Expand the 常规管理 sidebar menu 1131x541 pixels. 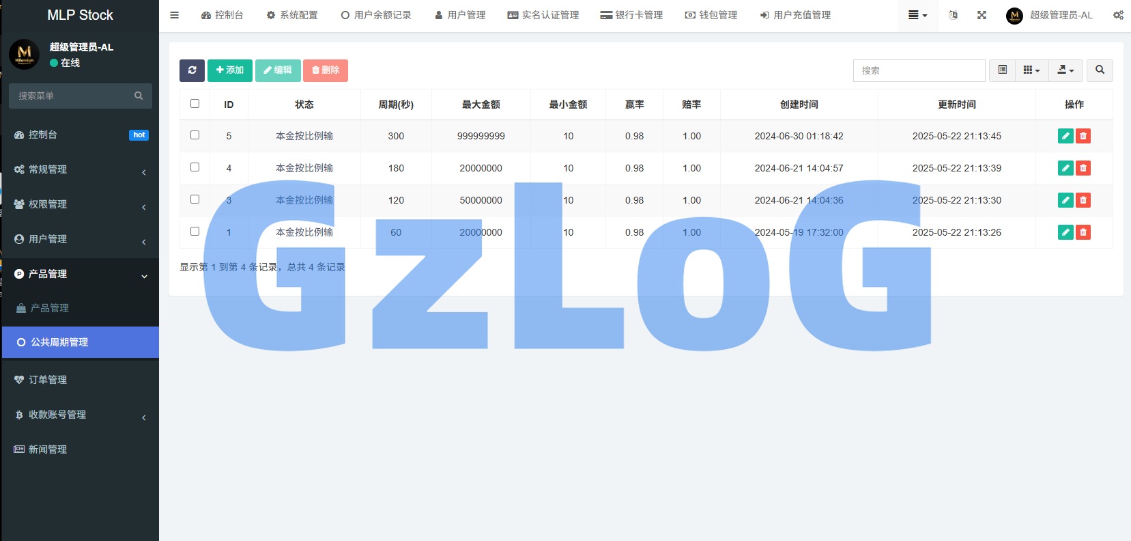(x=80, y=169)
